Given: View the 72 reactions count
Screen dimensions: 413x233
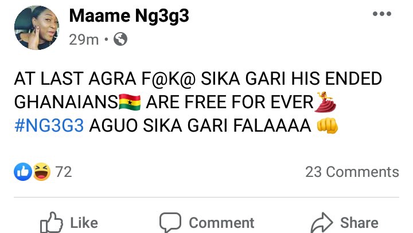Looking at the screenshot, I should pos(64,172).
